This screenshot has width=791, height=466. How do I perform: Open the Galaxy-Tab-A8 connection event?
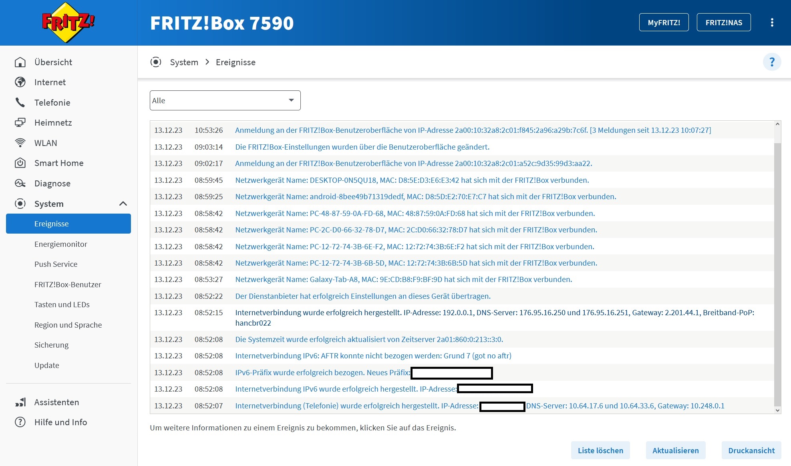pyautogui.click(x=403, y=279)
